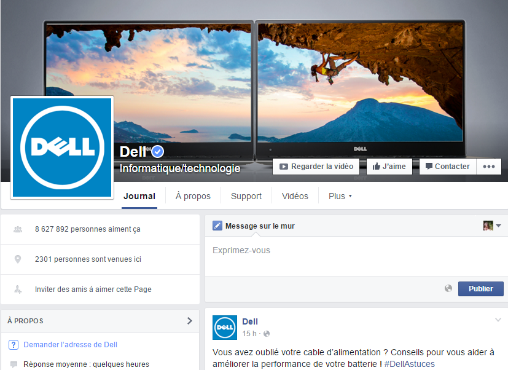Viewport: 508px width, 370px height.
Task: Open the posting-identity avatar dropdown
Action: (x=492, y=226)
